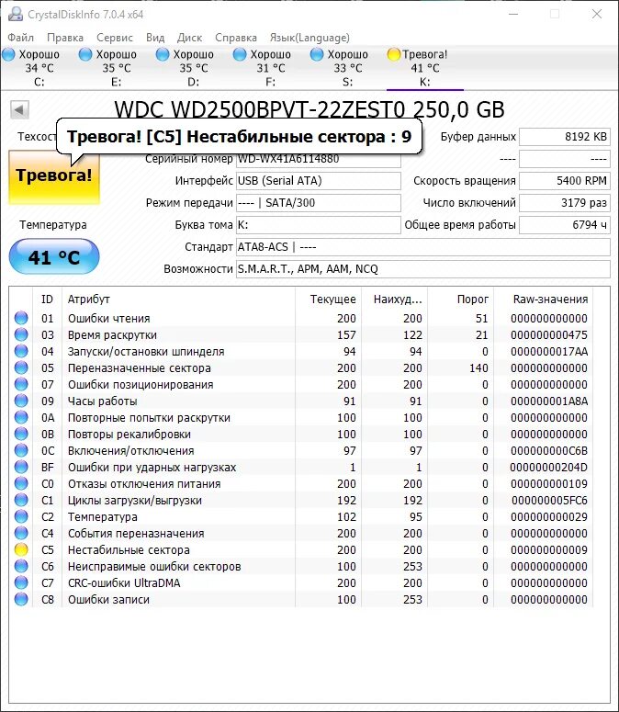Click the Режим передачи field SATA/300

pyautogui.click(x=319, y=203)
